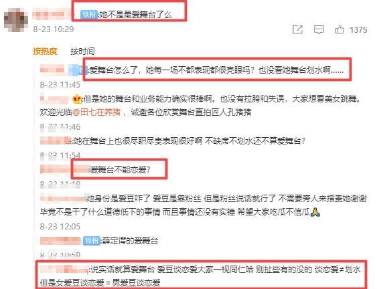377x289 pixels.
Task: Click blurred username before 薛定谔的爱舞台 reply
Action: [x=60, y=241]
